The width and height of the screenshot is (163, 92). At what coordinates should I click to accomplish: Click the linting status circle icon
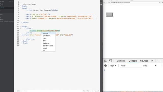pyautogui.click(x=92, y=91)
